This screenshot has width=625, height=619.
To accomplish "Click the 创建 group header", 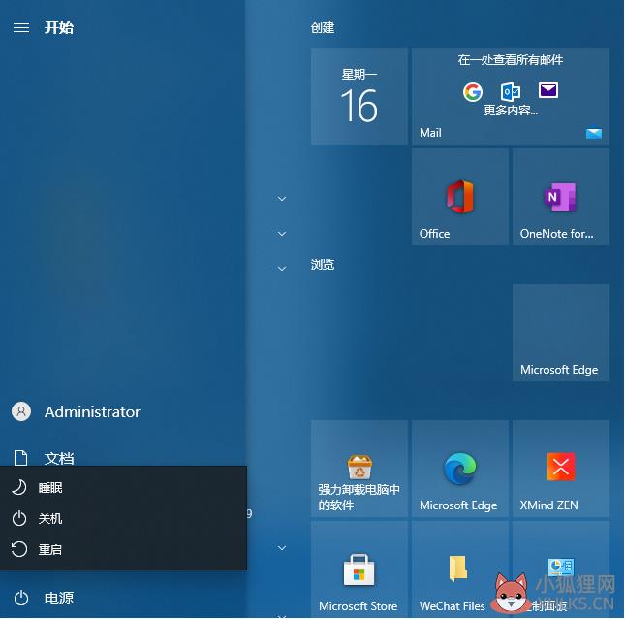I will (323, 27).
